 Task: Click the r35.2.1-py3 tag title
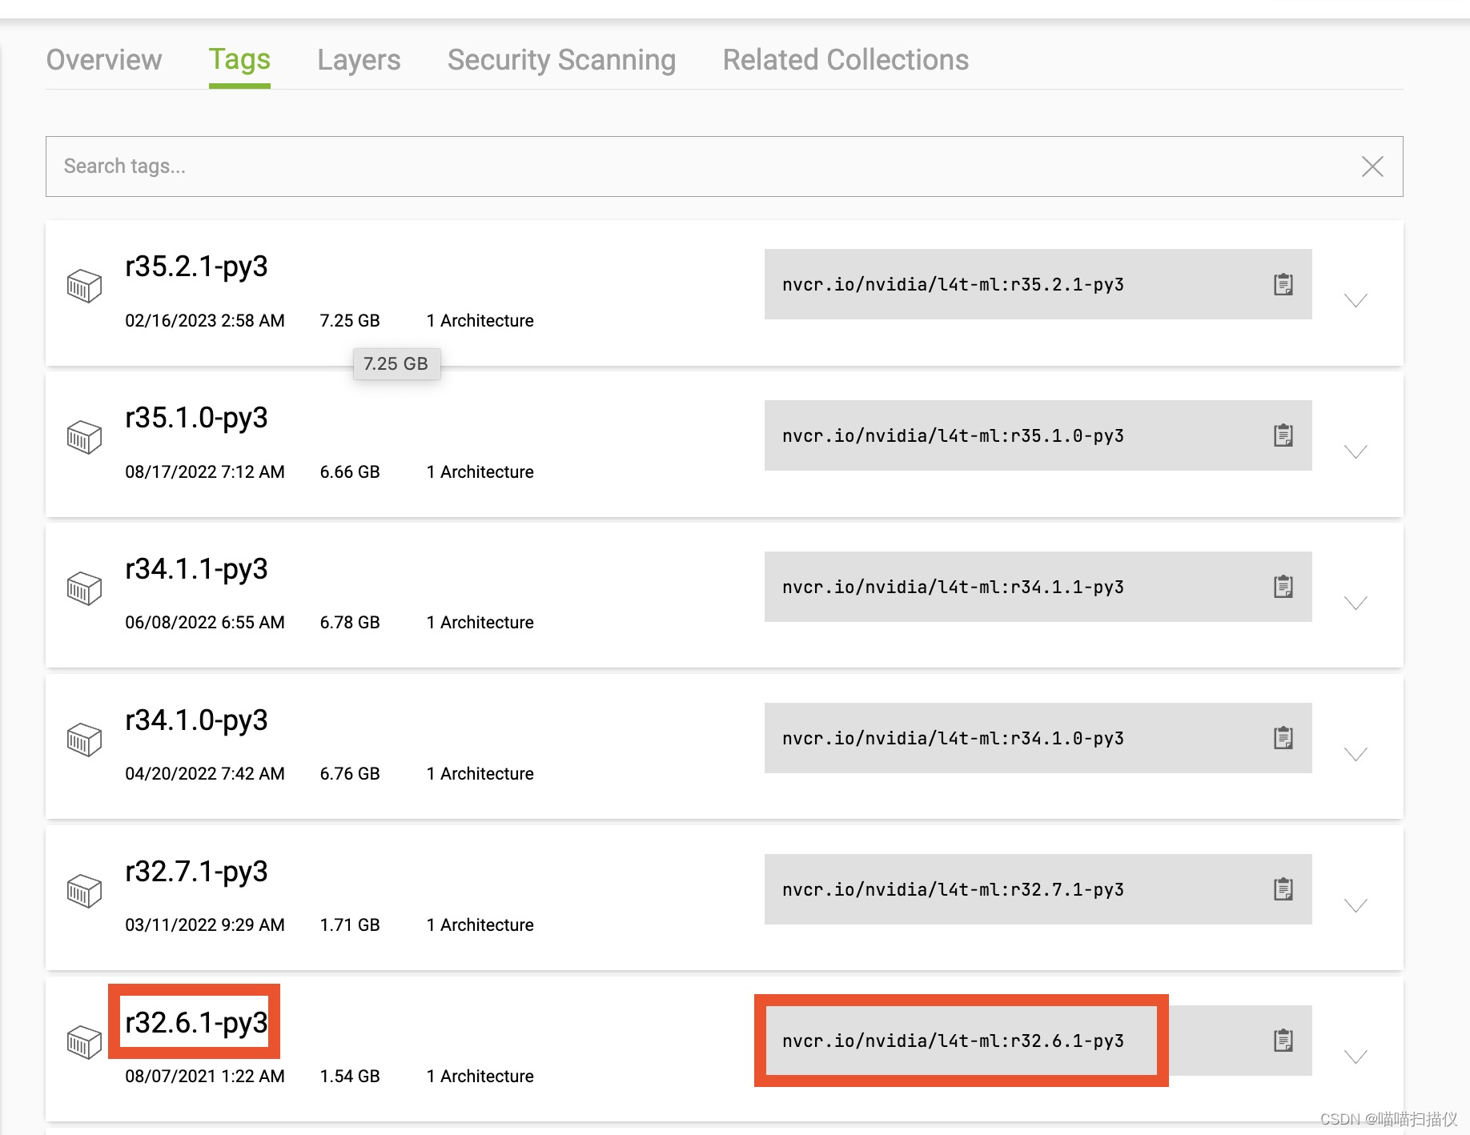tap(196, 267)
